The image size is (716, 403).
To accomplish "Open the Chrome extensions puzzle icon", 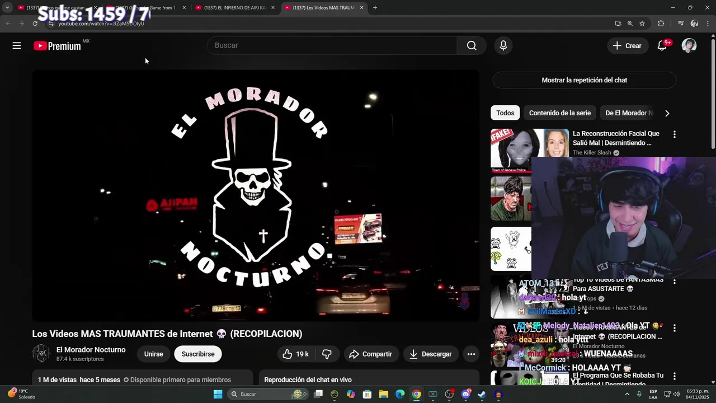I will [661, 24].
